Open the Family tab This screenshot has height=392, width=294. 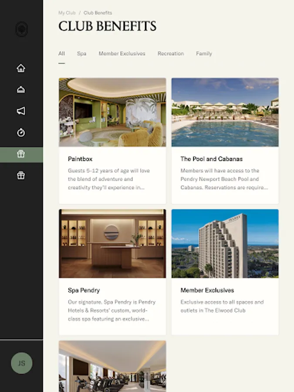click(204, 54)
